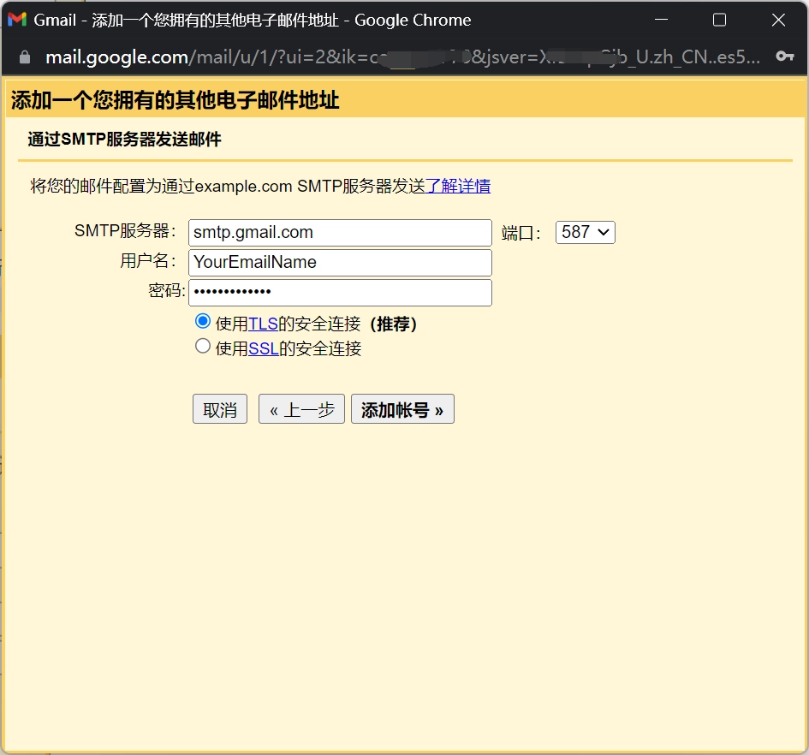
Task: Click the 了解详情 learn more link
Action: pos(458,187)
